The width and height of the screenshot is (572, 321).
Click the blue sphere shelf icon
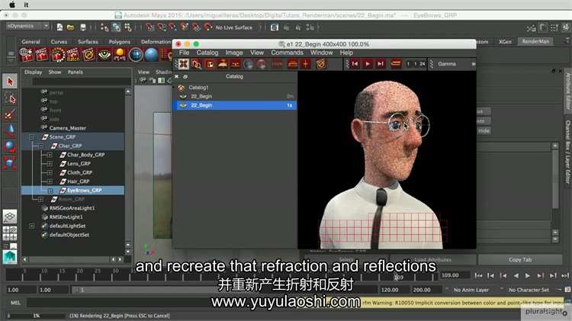click(x=151, y=55)
